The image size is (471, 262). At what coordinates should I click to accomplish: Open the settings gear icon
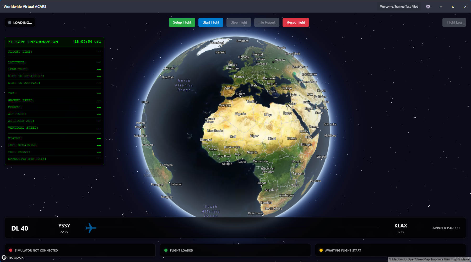coord(428,6)
